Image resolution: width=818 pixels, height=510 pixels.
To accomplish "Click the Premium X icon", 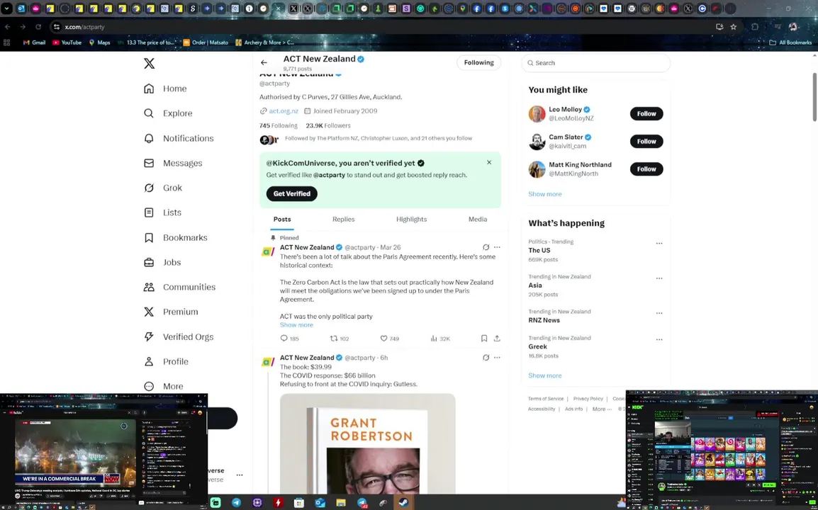I will (149, 312).
